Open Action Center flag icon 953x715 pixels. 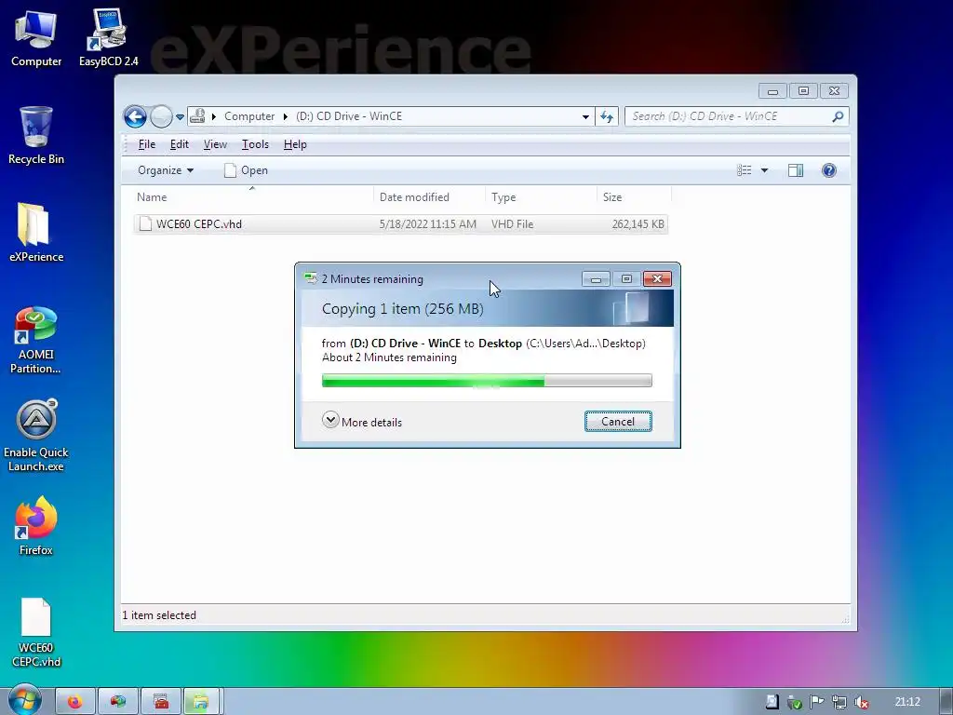816,702
